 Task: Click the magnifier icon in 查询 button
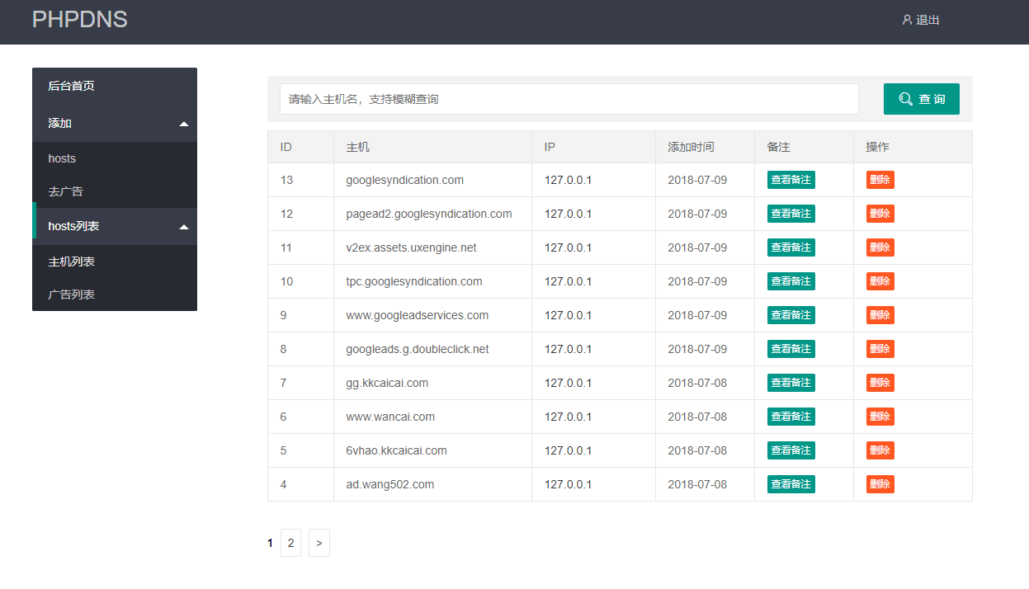[x=905, y=99]
